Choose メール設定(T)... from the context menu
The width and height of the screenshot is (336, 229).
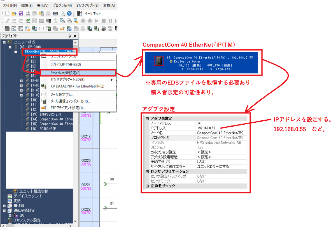click(x=78, y=95)
